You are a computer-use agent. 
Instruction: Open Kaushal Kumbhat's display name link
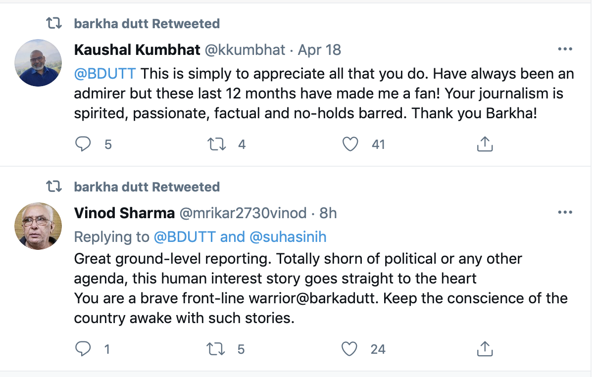tap(137, 49)
